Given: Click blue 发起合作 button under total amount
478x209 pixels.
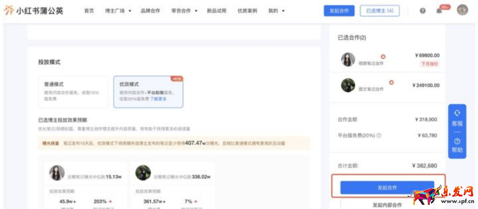Looking at the screenshot, I should [x=387, y=187].
